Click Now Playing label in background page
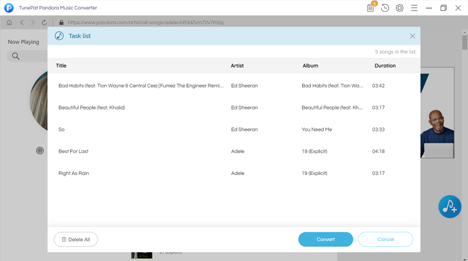This screenshot has height=261, width=468. pos(23,42)
